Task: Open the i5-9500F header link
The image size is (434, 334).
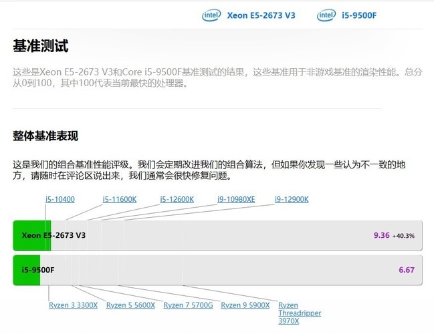Action: [359, 15]
